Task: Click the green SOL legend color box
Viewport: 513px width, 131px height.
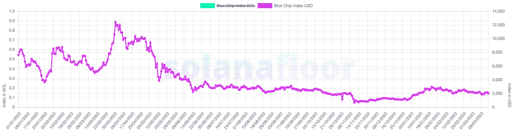Action: (x=208, y=5)
